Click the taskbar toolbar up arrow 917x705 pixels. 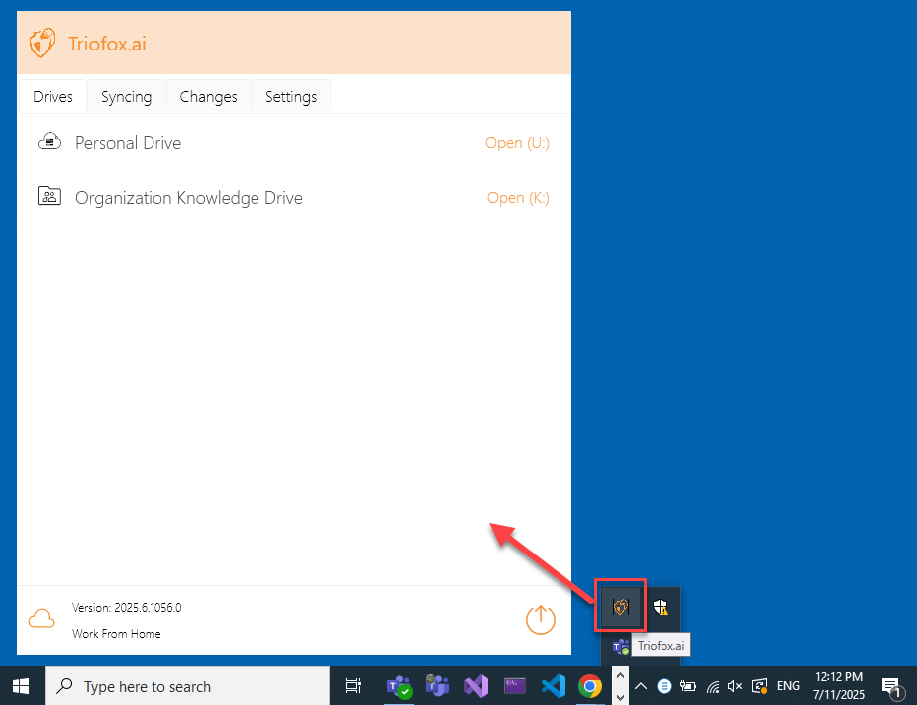point(621,675)
